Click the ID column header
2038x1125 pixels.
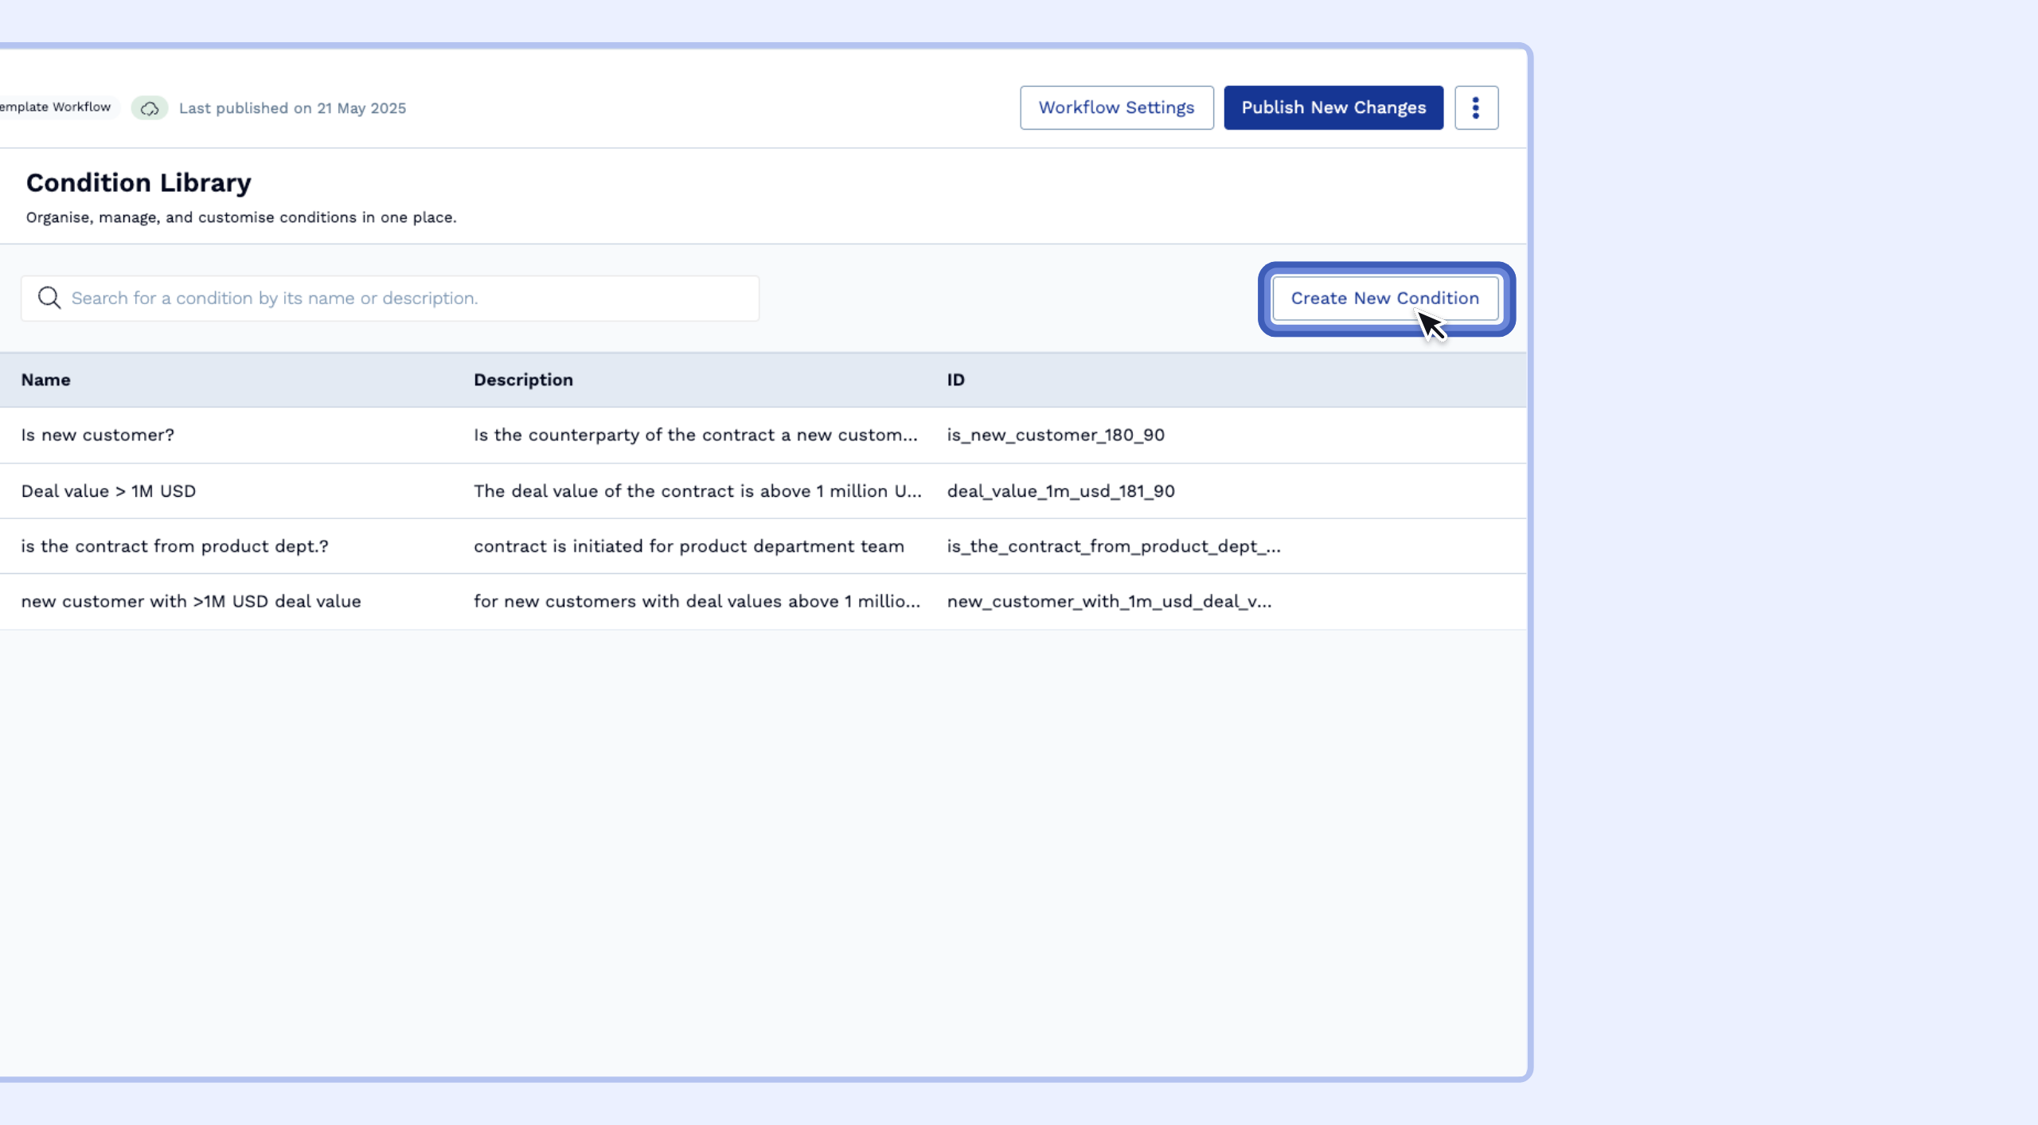pyautogui.click(x=955, y=380)
